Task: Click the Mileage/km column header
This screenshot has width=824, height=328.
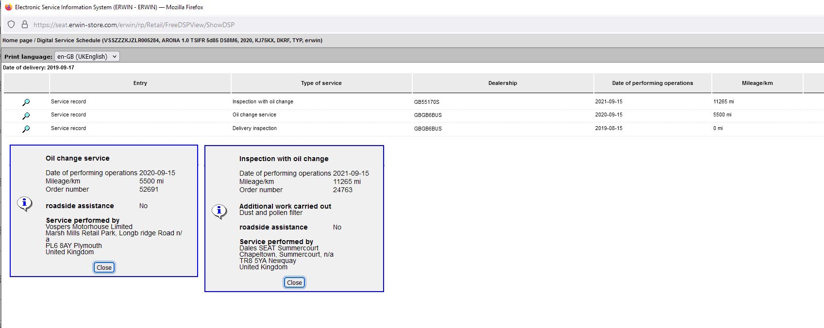Action: 757,83
